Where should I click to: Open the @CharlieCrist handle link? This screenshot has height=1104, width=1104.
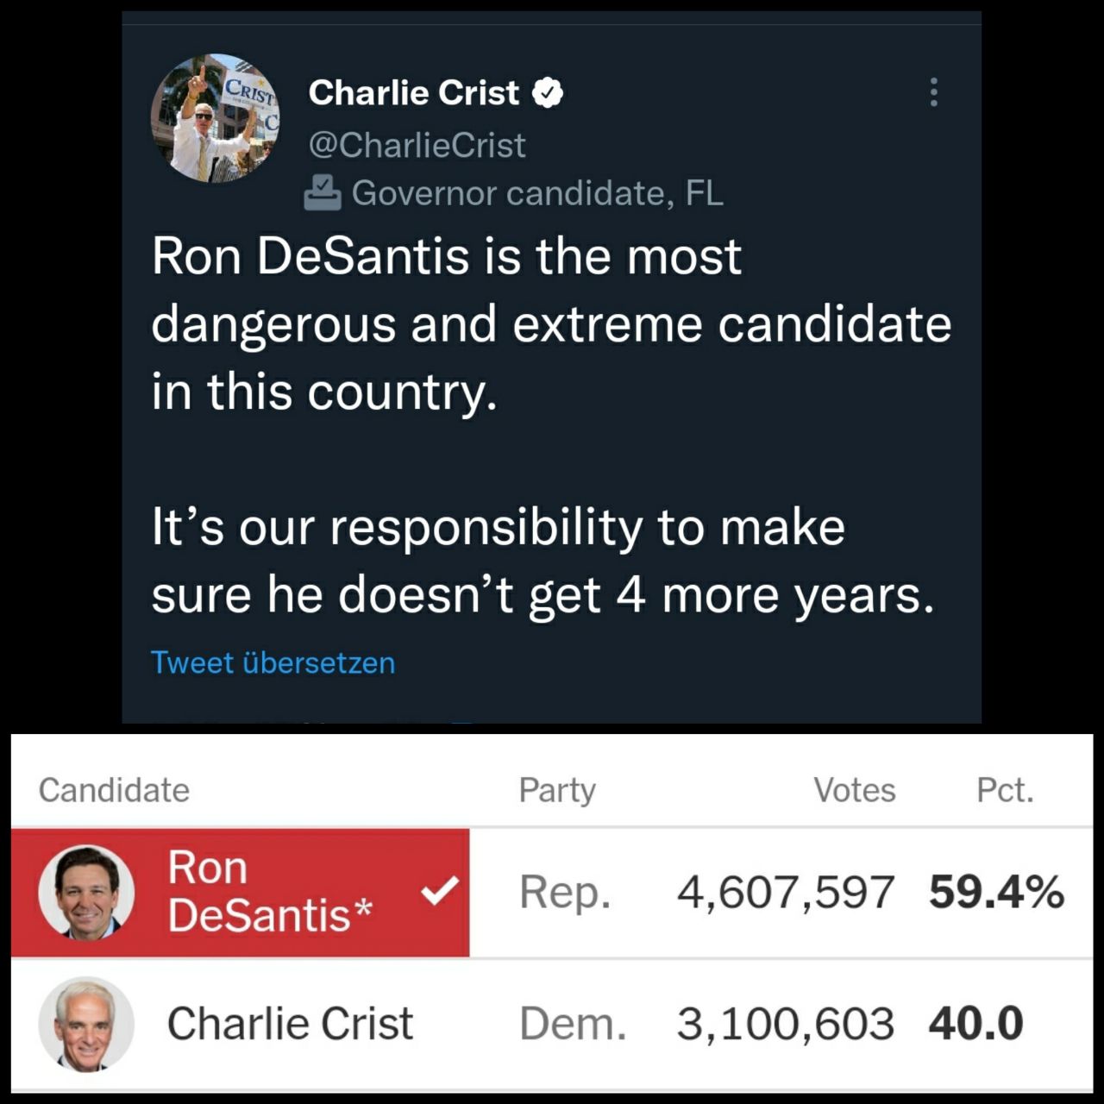click(417, 145)
